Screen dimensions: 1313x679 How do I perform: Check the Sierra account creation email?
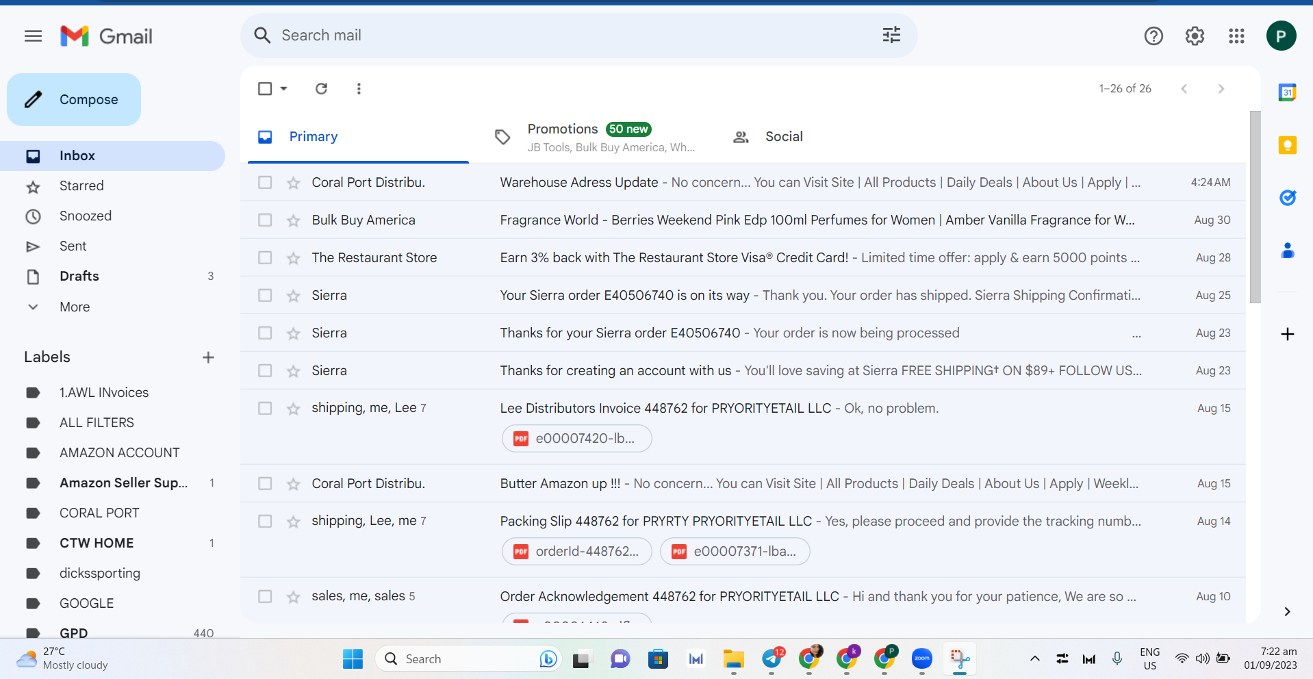point(265,370)
